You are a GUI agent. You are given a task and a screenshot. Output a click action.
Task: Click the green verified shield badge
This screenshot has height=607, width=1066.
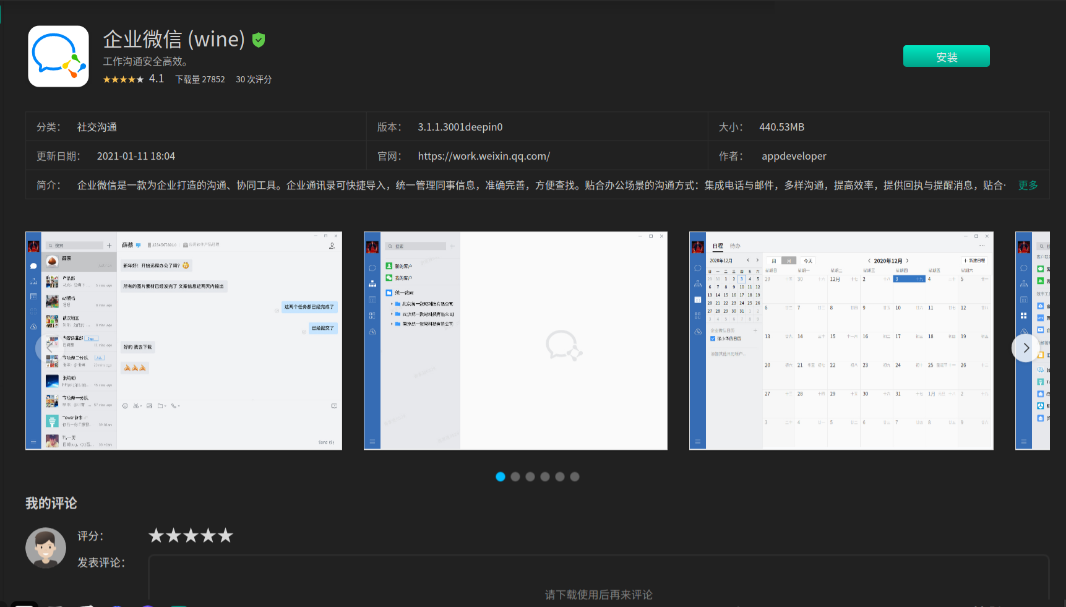[x=259, y=40]
